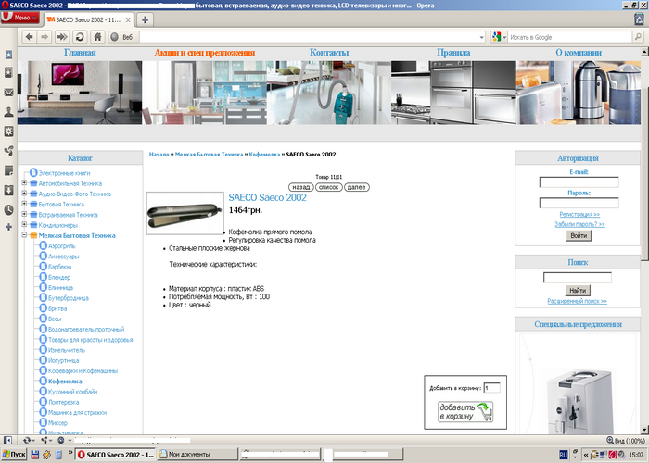This screenshot has height=463, width=649.
Task: Expand the Бытовая Техника tree node
Action: [x=24, y=204]
